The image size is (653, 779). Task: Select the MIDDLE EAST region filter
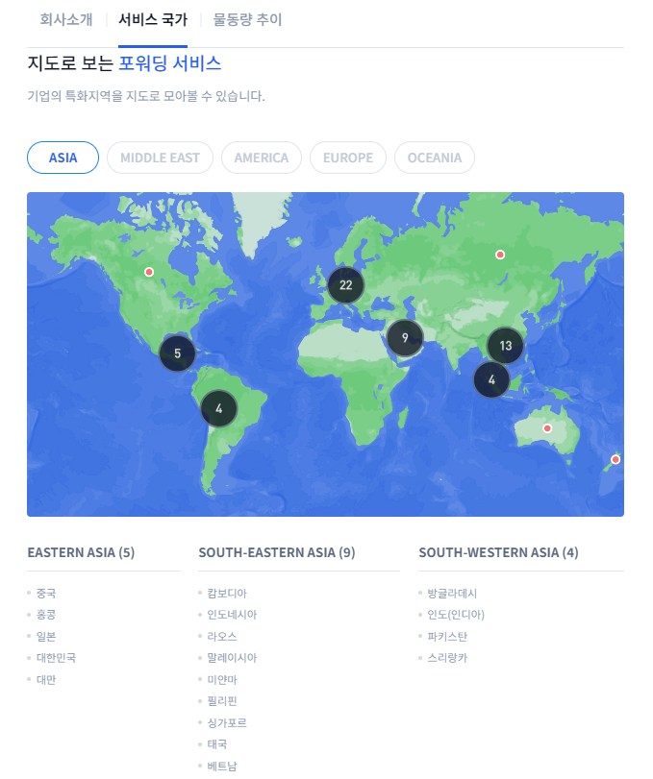pyautogui.click(x=160, y=158)
